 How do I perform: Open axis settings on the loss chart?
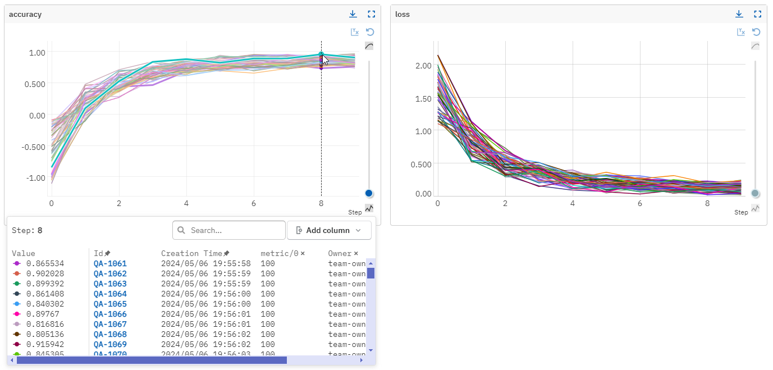click(x=740, y=32)
